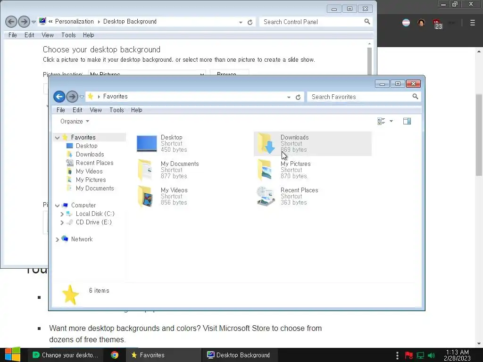Go back in the Favorites window
Image resolution: width=483 pixels, height=362 pixels.
[59, 97]
